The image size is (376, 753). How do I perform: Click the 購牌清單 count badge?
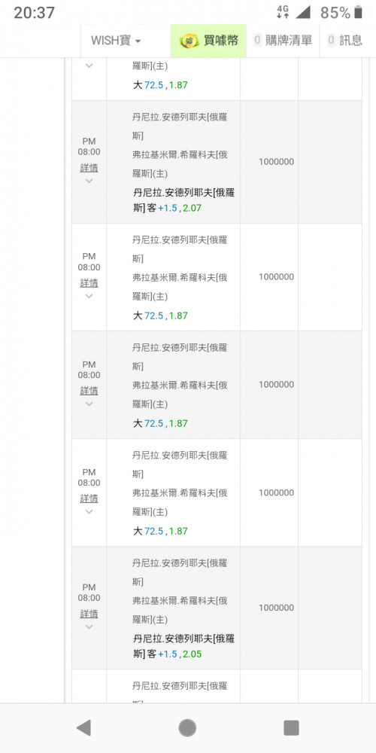click(257, 41)
